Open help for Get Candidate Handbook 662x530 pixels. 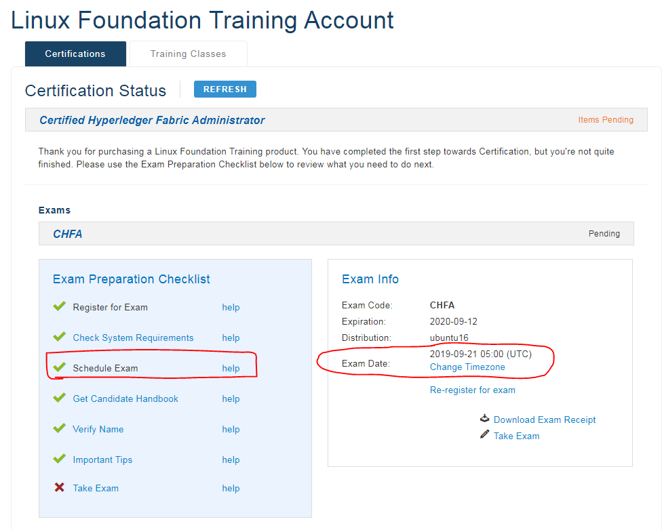(231, 399)
